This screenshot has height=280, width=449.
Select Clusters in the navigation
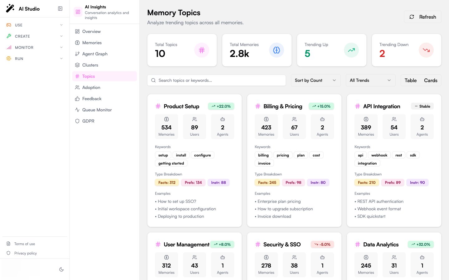[x=104, y=65]
